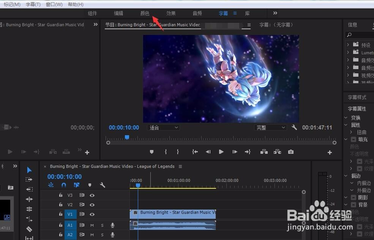
Task: Open the 标记(M) menu
Action: pos(12,4)
